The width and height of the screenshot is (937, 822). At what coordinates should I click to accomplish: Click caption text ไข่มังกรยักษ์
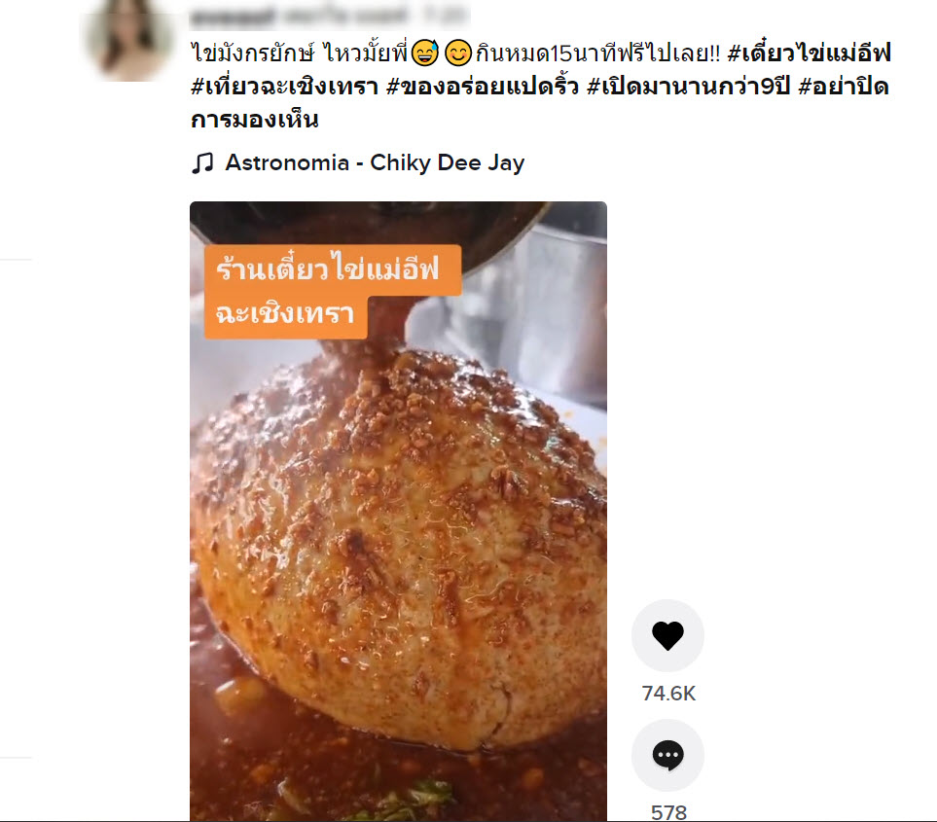(252, 54)
